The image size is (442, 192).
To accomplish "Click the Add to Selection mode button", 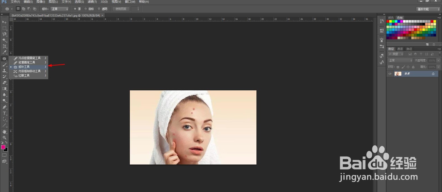I will [x=24, y=9].
